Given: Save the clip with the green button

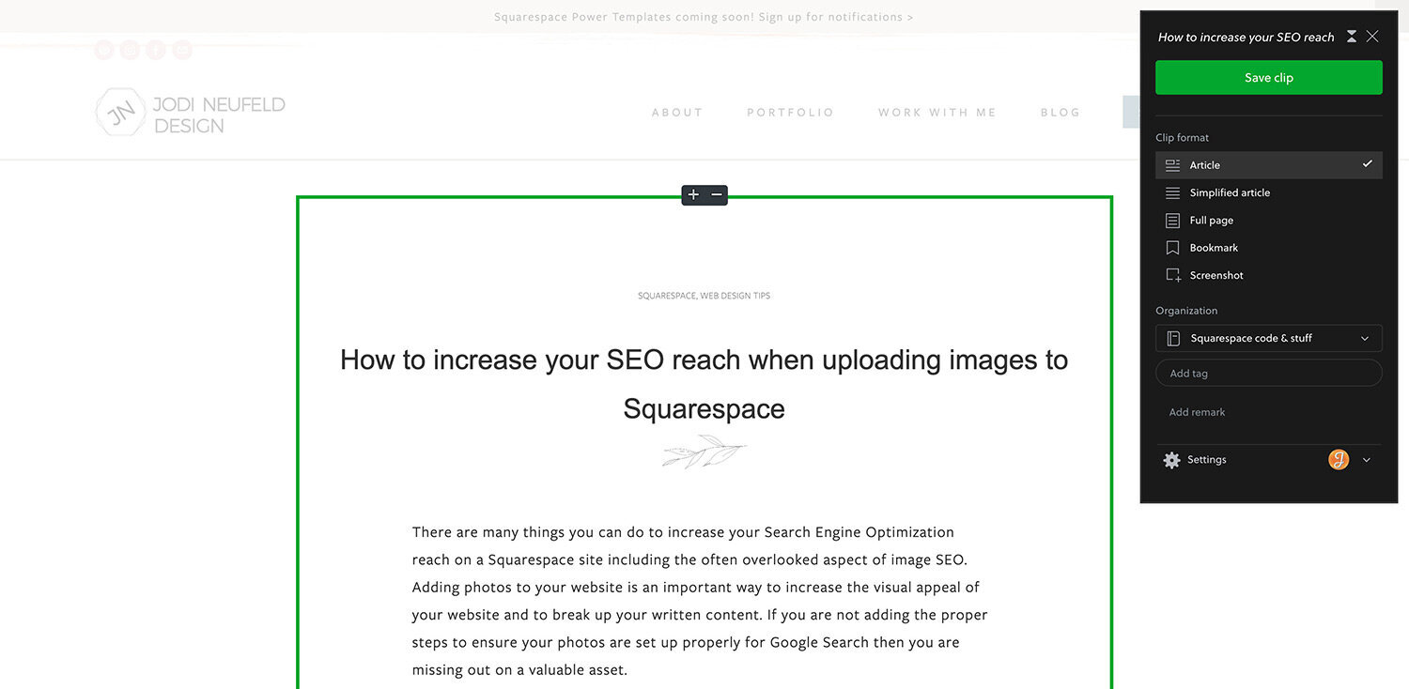Looking at the screenshot, I should (1268, 78).
